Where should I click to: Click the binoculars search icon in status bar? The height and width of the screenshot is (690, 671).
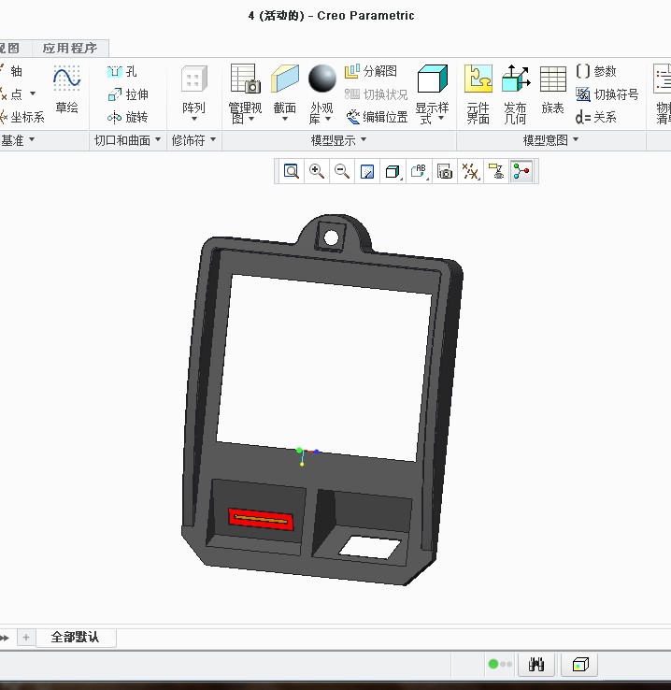(536, 665)
